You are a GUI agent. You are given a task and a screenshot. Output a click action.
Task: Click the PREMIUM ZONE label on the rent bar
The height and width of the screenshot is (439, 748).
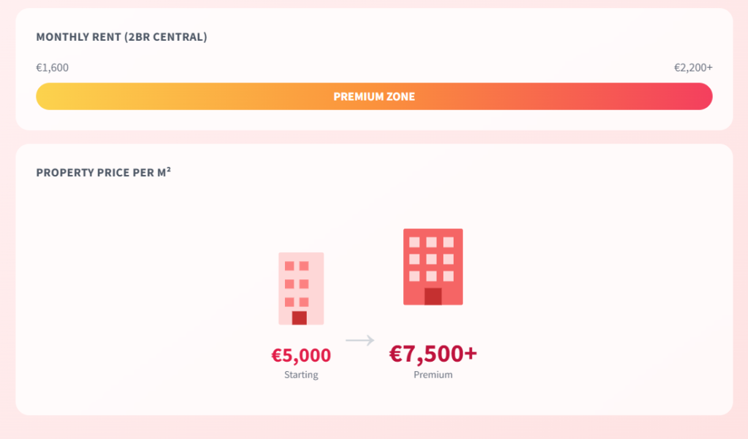pyautogui.click(x=374, y=96)
